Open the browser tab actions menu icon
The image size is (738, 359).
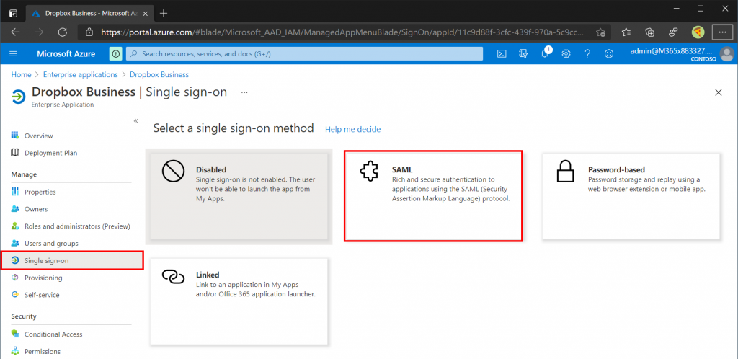click(x=13, y=13)
